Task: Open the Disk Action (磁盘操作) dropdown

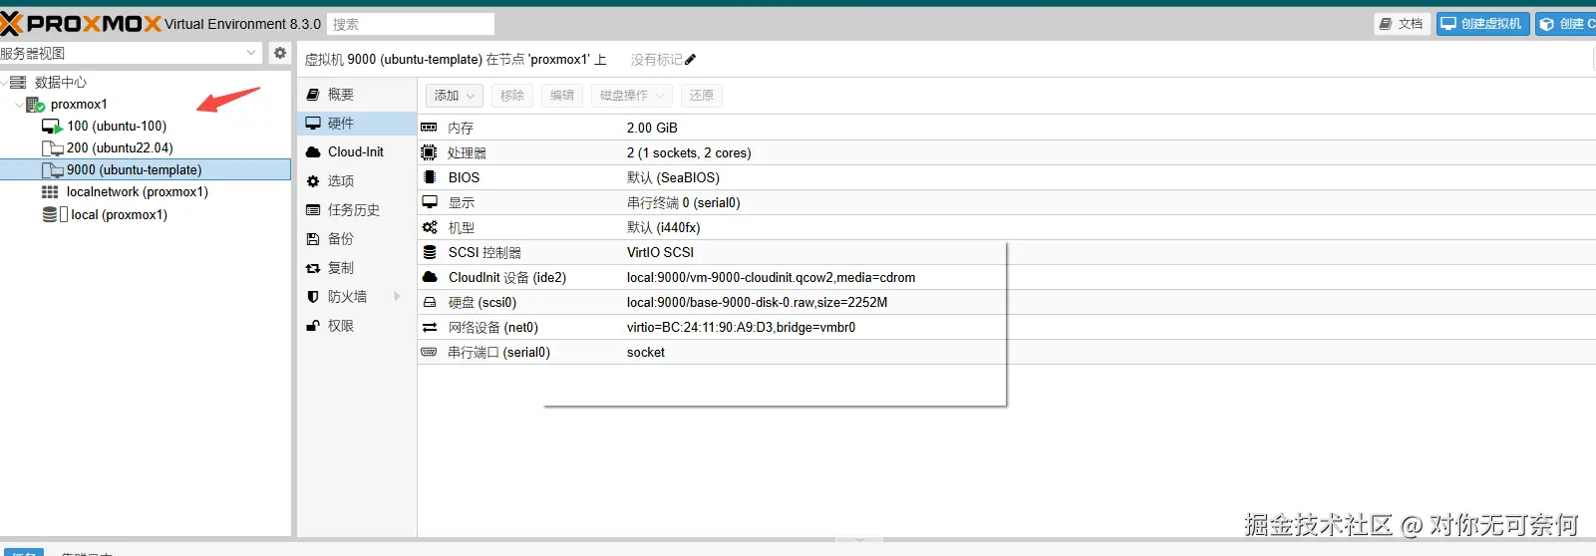Action: point(632,96)
